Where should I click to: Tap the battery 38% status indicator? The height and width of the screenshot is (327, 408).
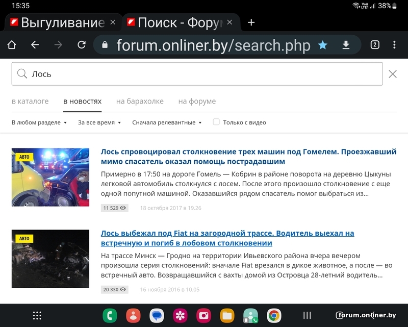[x=388, y=6]
